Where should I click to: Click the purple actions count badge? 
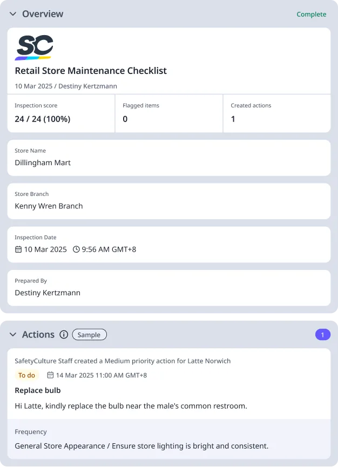click(323, 335)
